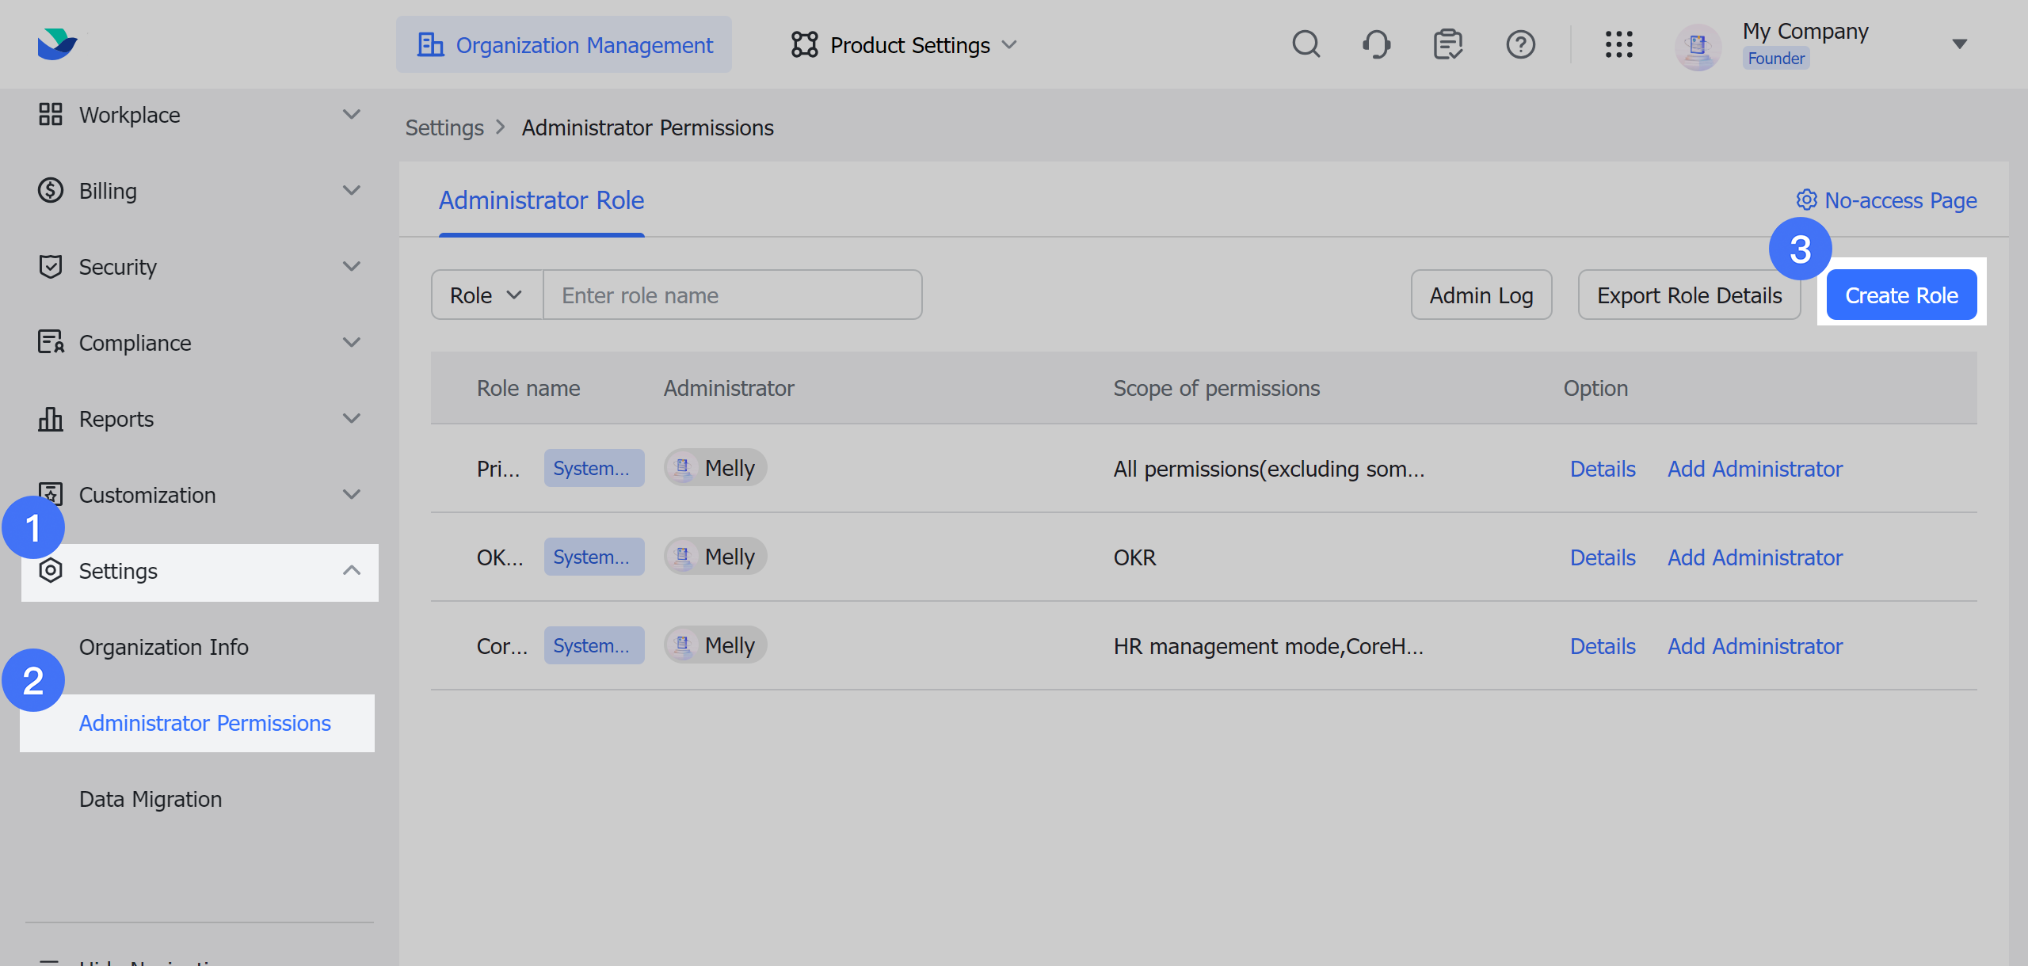Viewport: 2028px width, 966px height.
Task: Select the System tag on OKR role row
Action: point(593,556)
